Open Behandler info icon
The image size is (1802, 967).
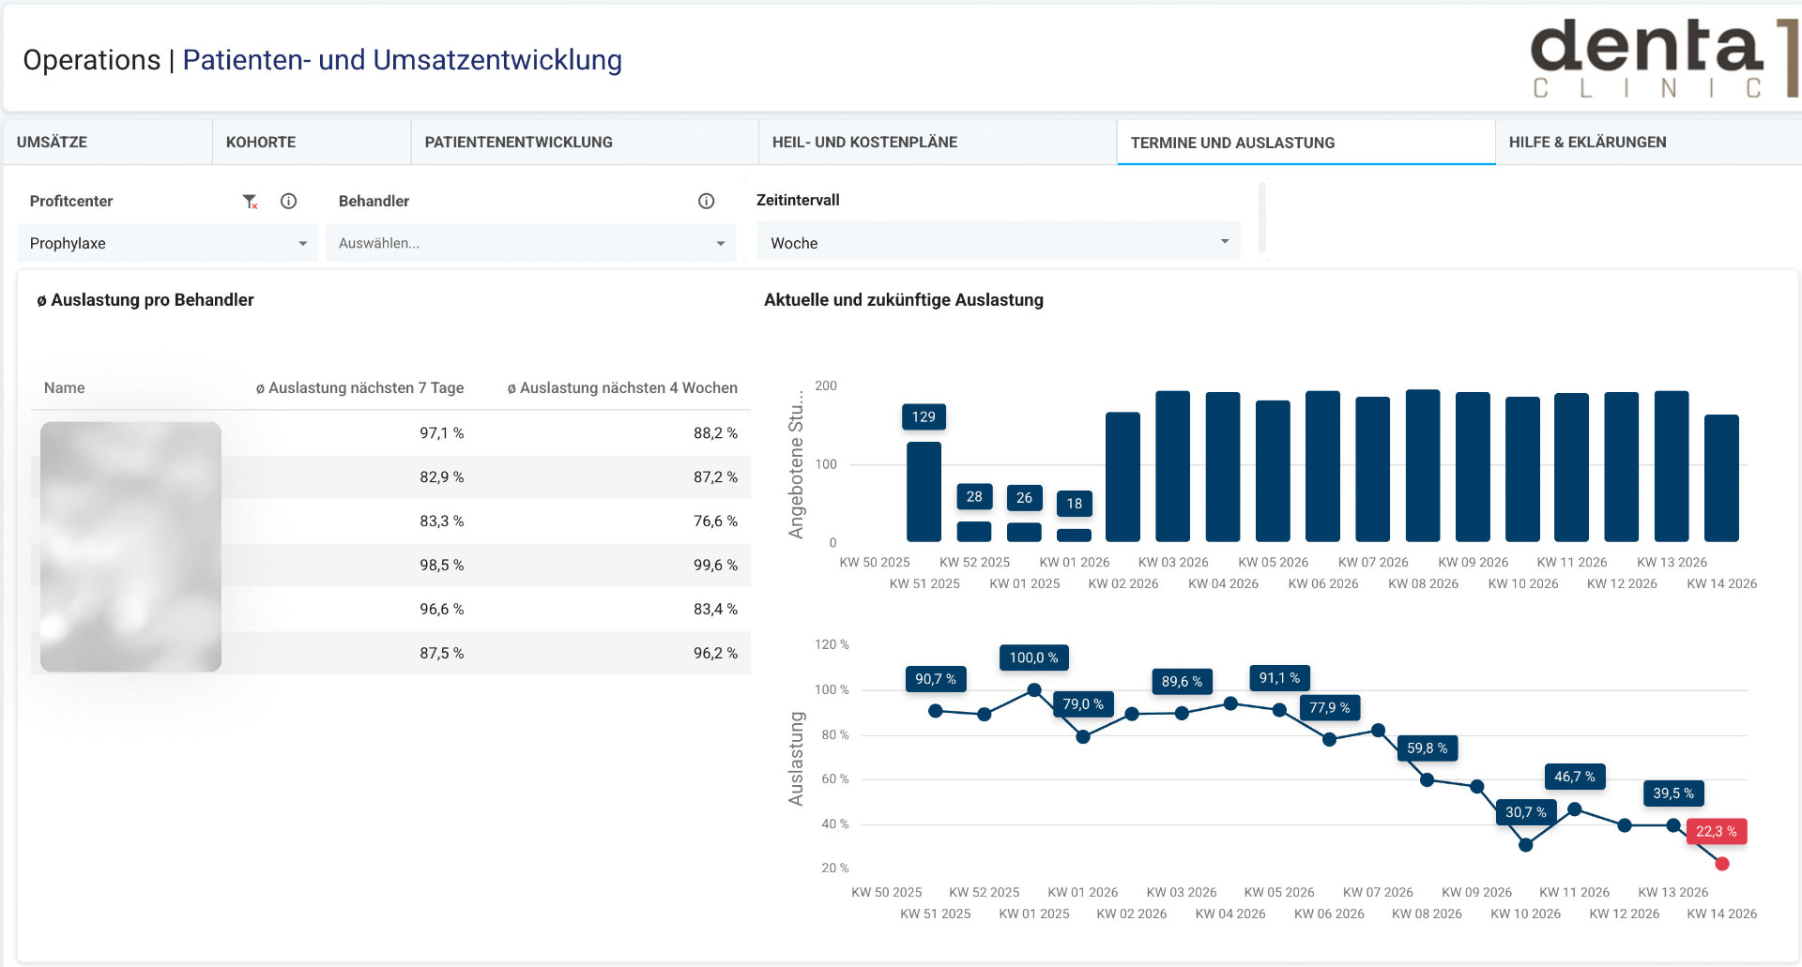[x=707, y=201]
